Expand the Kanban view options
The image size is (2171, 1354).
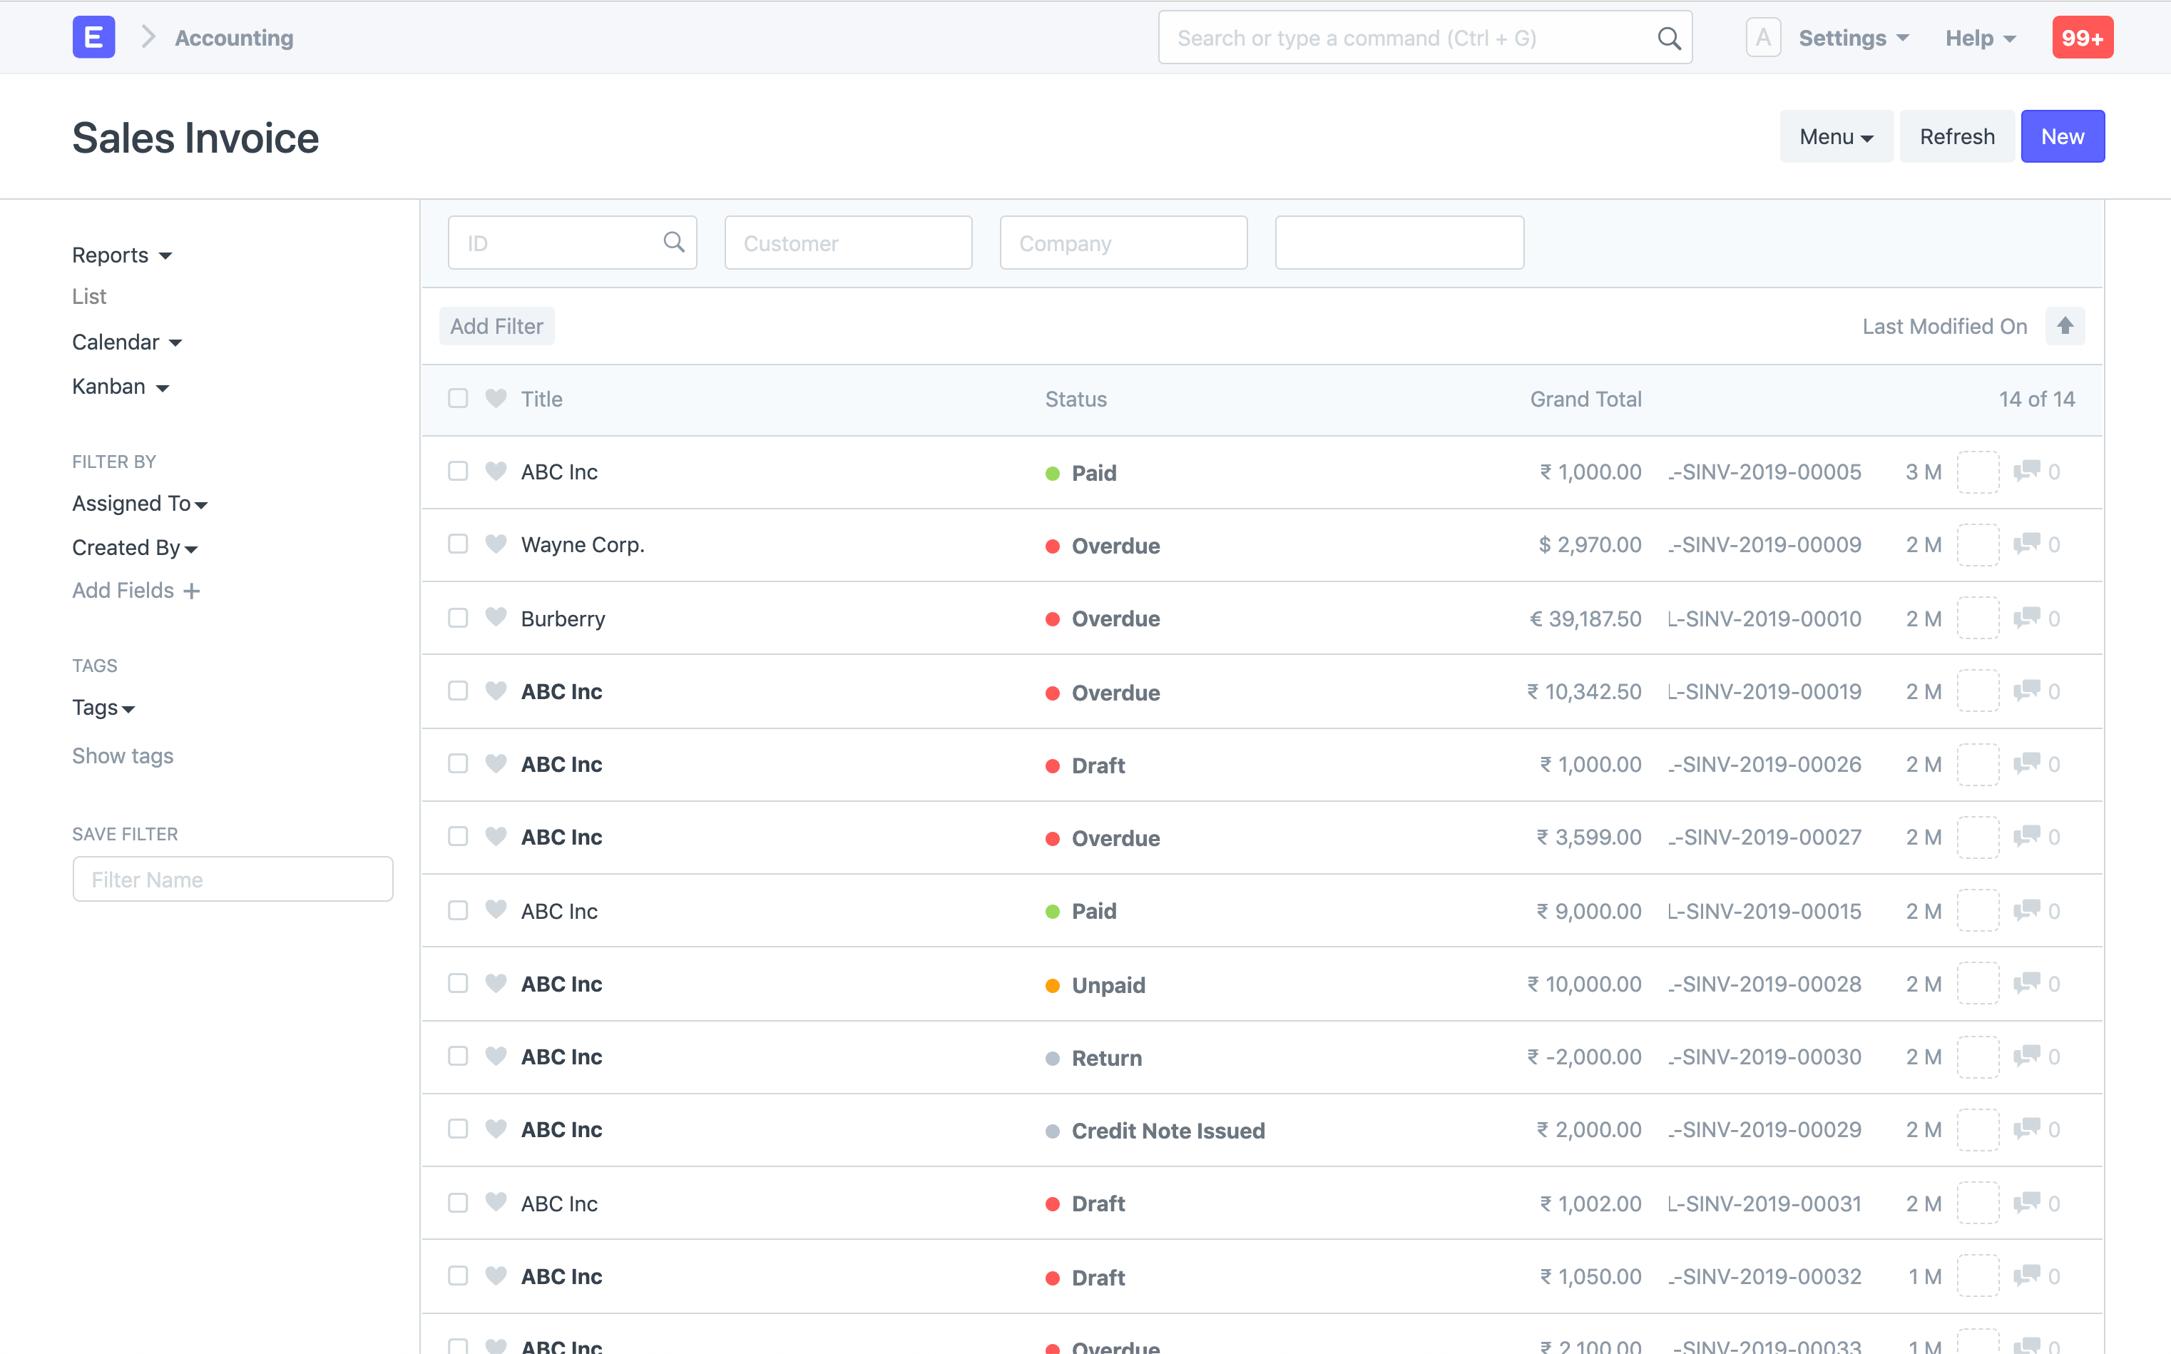(121, 386)
